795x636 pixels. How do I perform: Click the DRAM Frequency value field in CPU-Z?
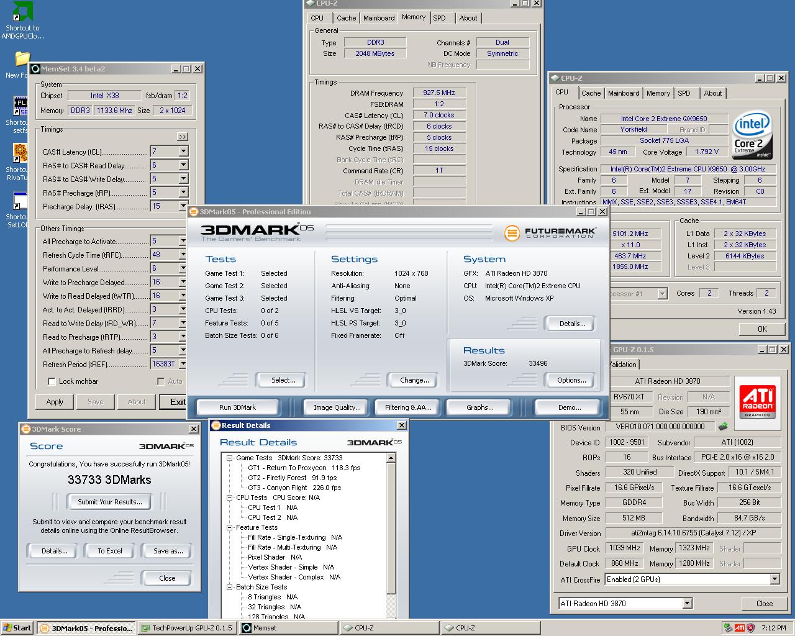439,93
